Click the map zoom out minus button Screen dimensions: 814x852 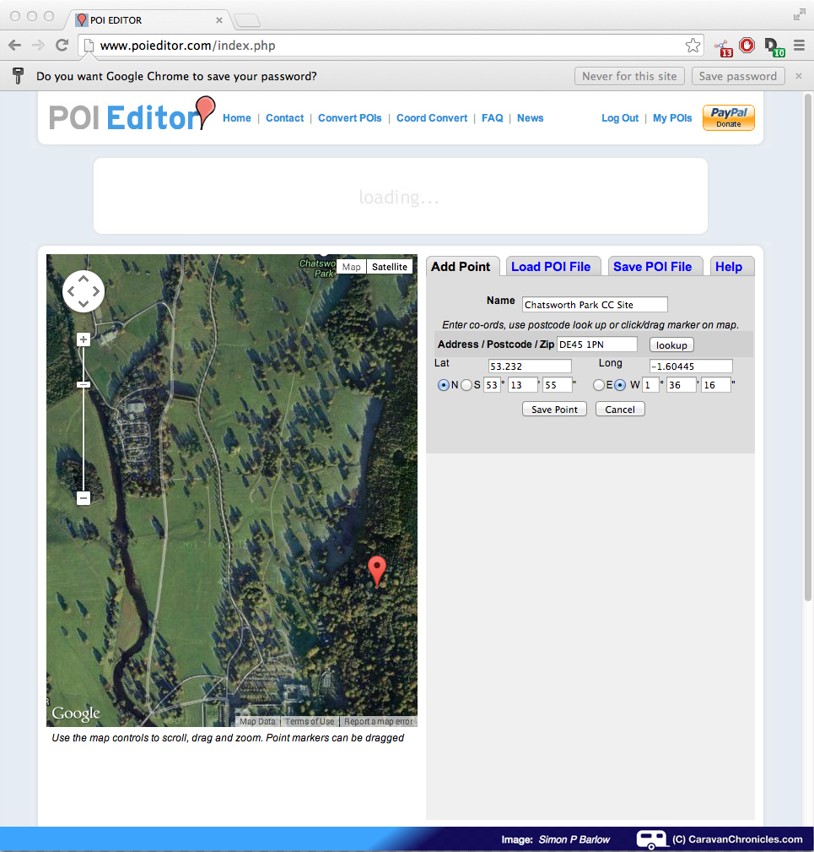point(84,498)
